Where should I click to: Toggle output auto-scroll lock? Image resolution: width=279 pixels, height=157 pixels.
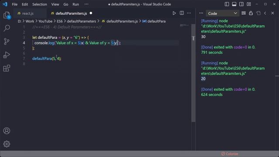click(251, 13)
